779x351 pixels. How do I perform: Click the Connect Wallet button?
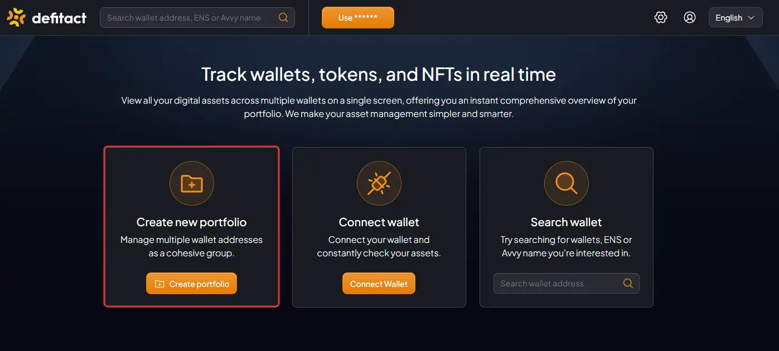coord(379,284)
